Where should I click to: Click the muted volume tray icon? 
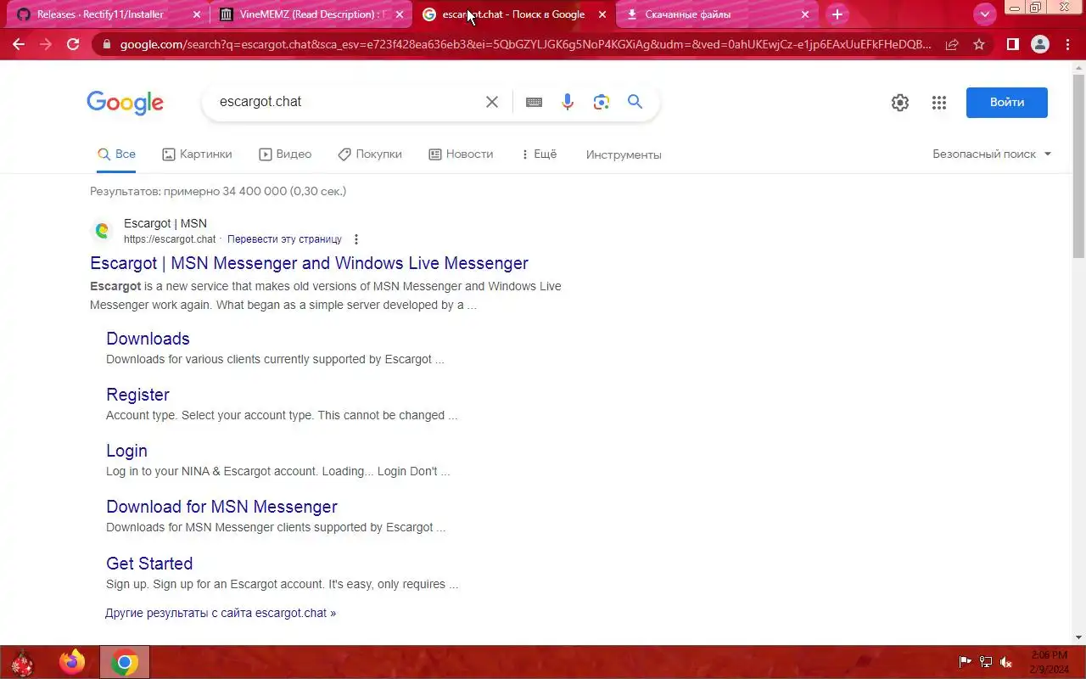[x=1007, y=662]
